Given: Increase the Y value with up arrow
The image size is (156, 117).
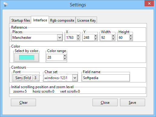Looking at the screenshot, I should (x=96, y=36).
